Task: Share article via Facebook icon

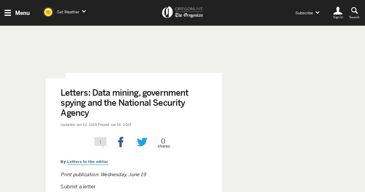Action: point(121,142)
